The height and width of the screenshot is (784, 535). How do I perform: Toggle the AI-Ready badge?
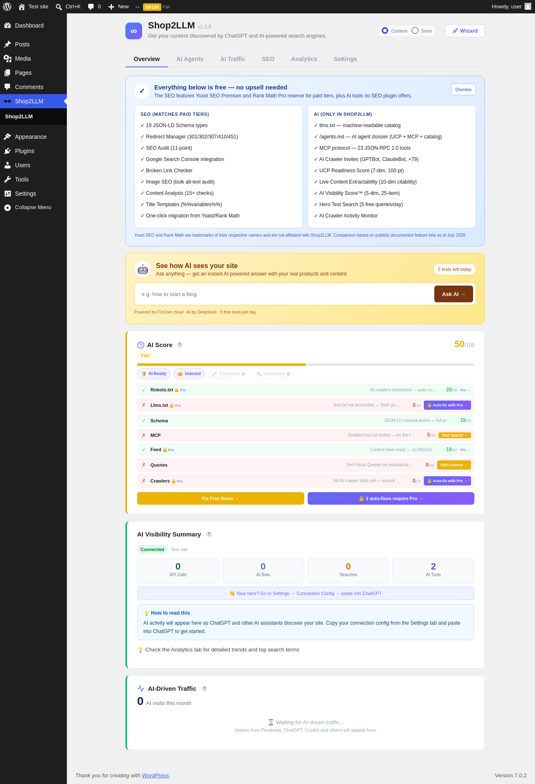[x=153, y=374]
